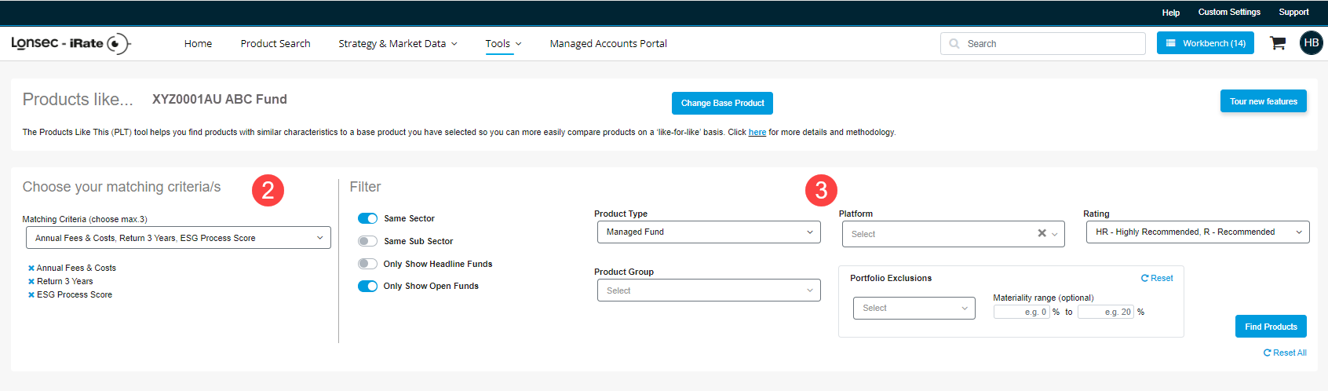
Task: Click Reset All link
Action: pyautogui.click(x=1285, y=353)
